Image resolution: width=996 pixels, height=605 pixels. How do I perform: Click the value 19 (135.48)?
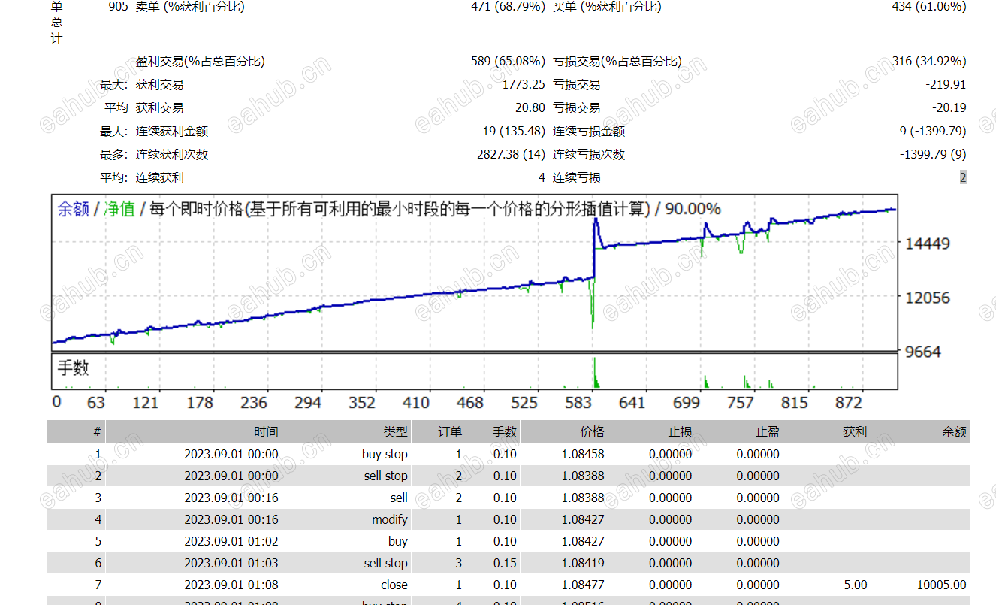(514, 132)
